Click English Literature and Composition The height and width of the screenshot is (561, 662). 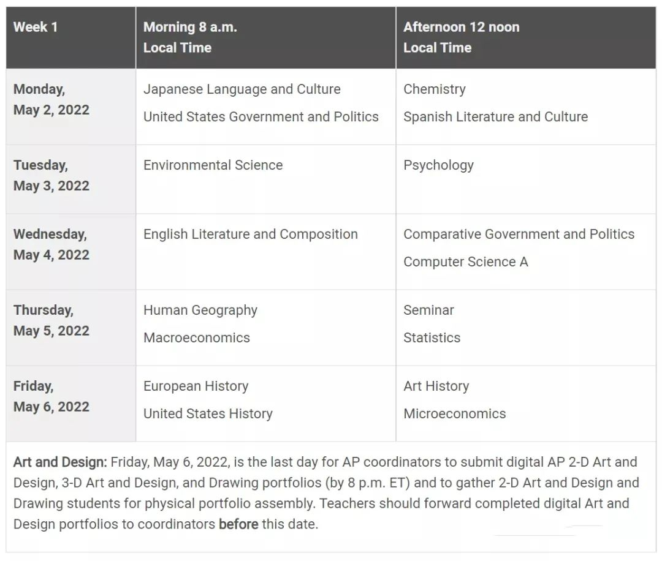pos(251,235)
